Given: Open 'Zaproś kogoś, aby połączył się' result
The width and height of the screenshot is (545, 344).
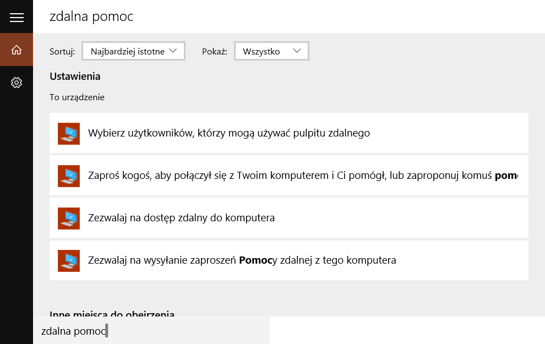Looking at the screenshot, I should click(x=303, y=176).
